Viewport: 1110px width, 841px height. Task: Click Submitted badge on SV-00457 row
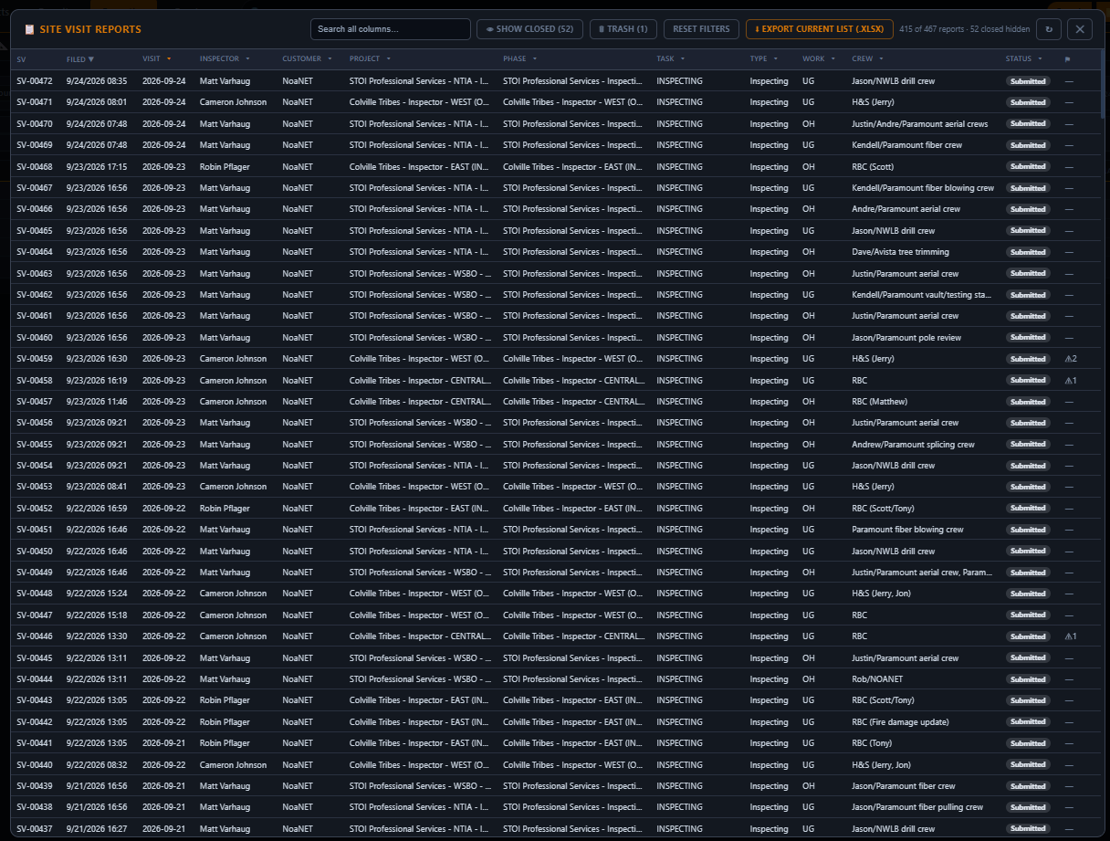(x=1028, y=402)
